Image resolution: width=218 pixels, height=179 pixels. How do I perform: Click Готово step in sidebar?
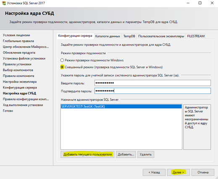[x=8, y=111]
